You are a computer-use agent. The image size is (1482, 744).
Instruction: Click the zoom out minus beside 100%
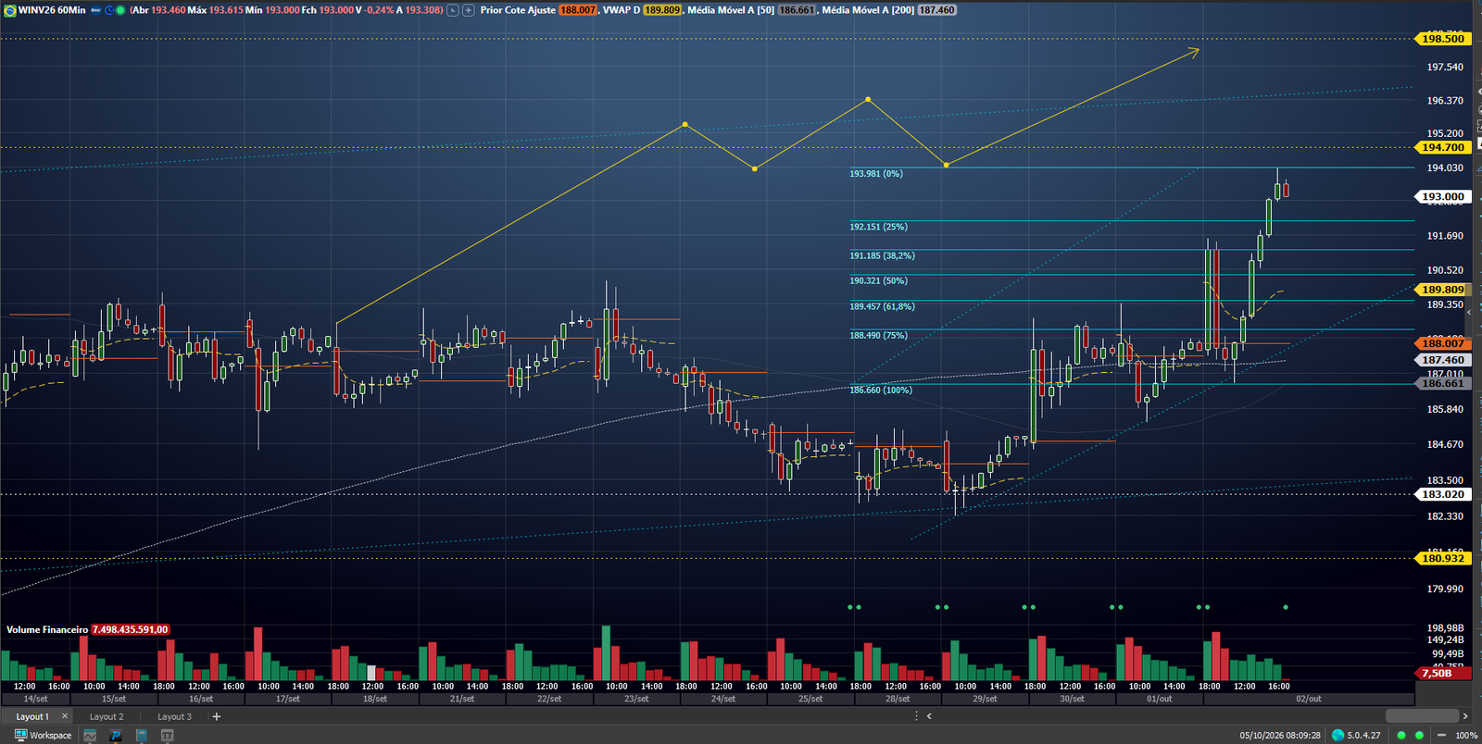[1441, 735]
